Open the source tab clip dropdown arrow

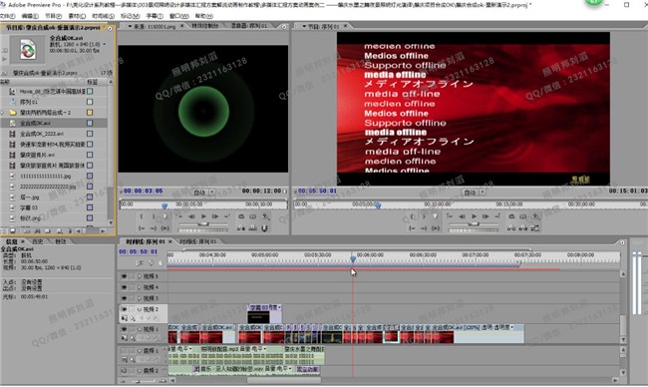130,26
